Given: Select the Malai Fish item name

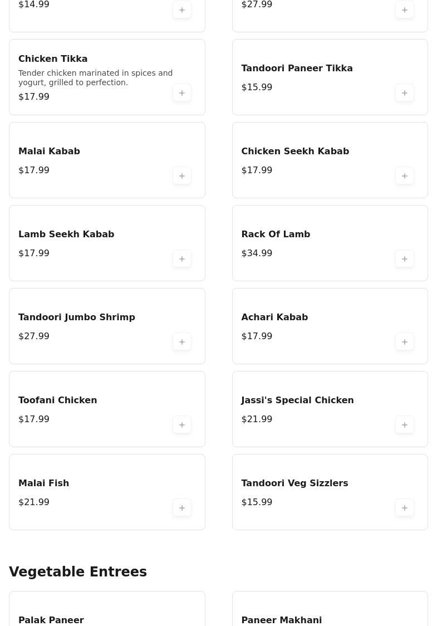Looking at the screenshot, I should pos(44,483).
